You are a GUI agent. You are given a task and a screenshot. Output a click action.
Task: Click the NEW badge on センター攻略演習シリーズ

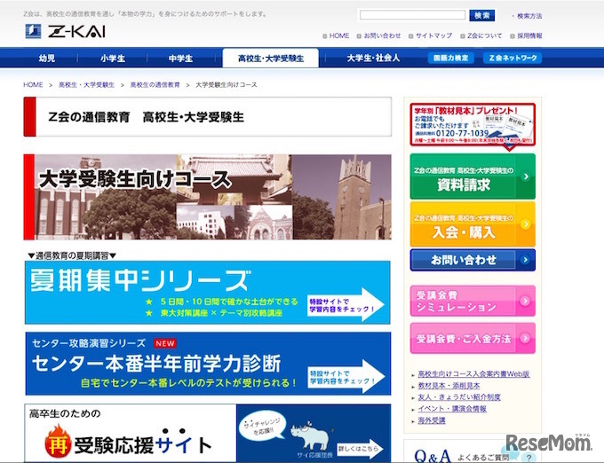pyautogui.click(x=165, y=343)
